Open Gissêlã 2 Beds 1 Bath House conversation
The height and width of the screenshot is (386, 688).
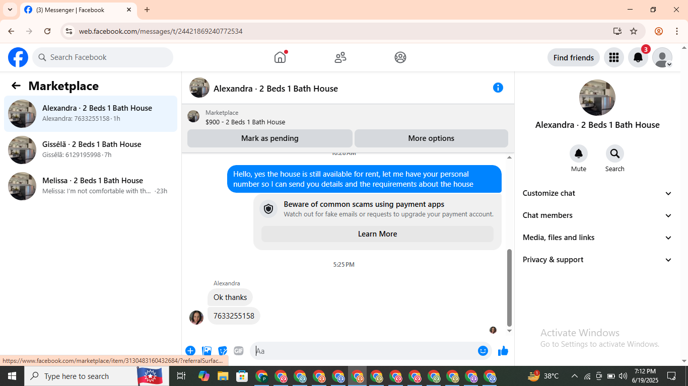91,150
